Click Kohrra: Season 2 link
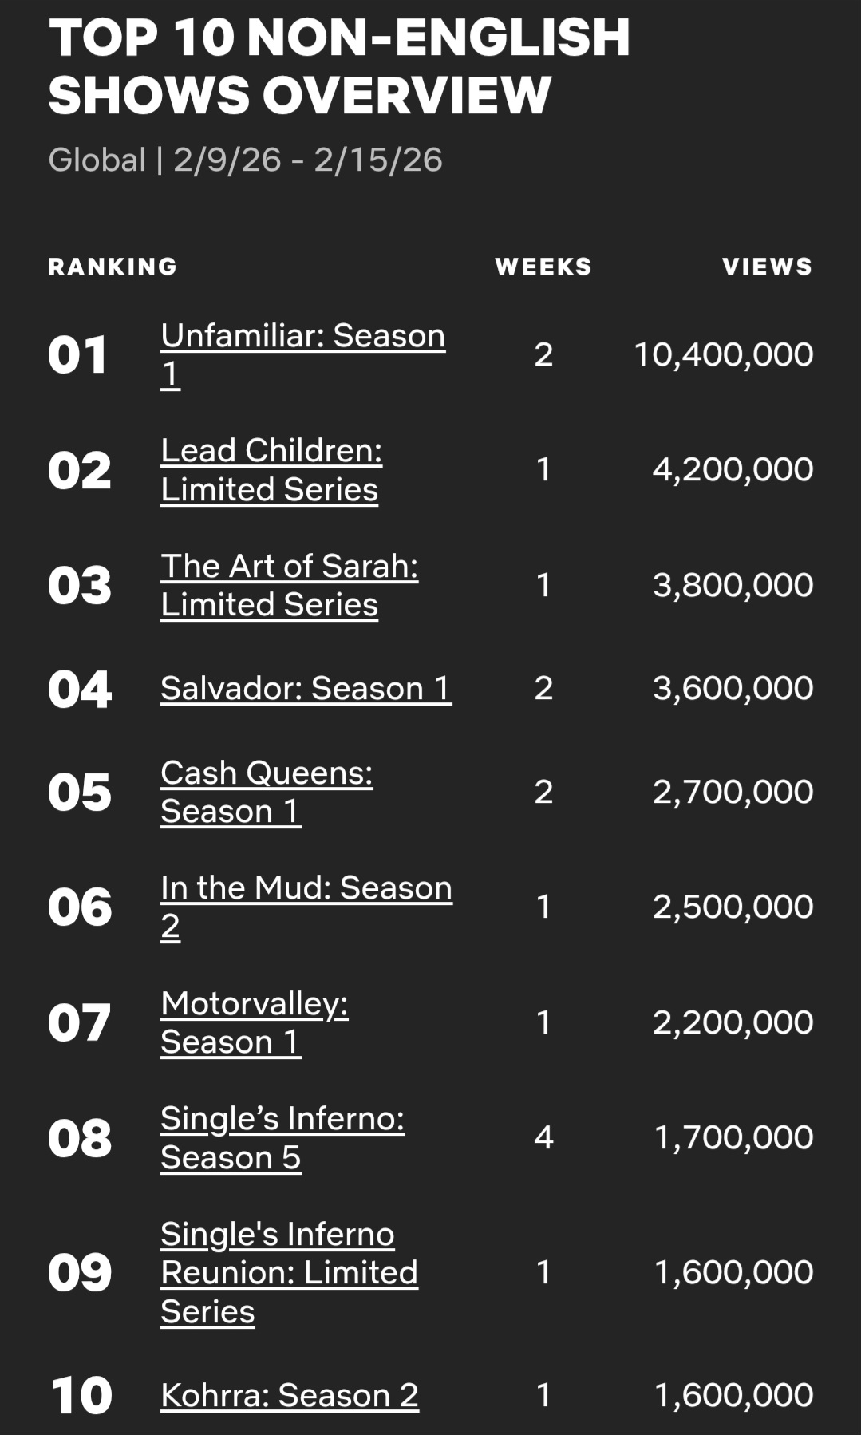Image resolution: width=861 pixels, height=1435 pixels. (289, 1395)
